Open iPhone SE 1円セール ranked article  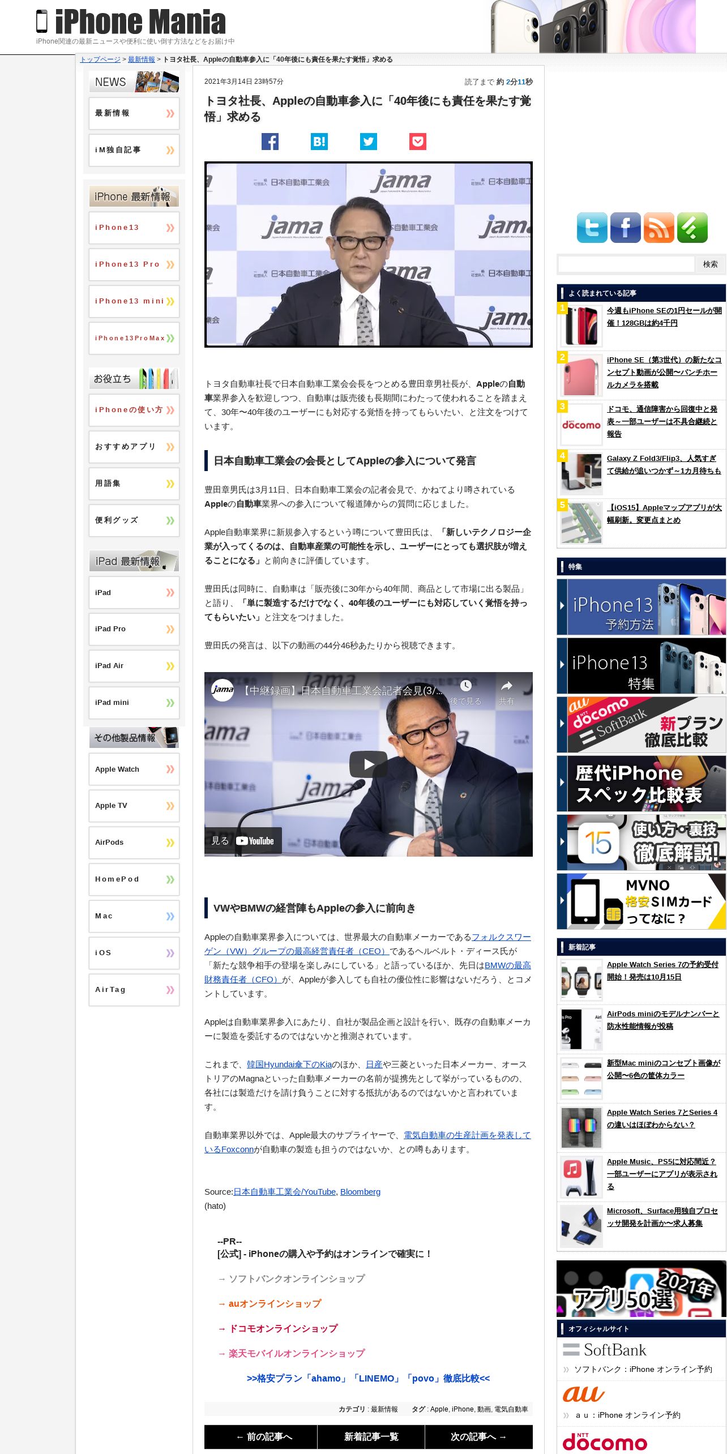tap(664, 317)
